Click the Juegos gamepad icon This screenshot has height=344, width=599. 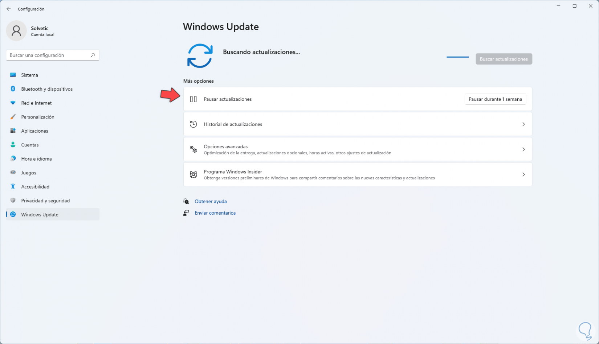point(13,173)
